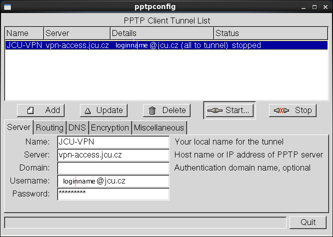
Task: Click the trash can icon on Delete
Action: (x=152, y=110)
